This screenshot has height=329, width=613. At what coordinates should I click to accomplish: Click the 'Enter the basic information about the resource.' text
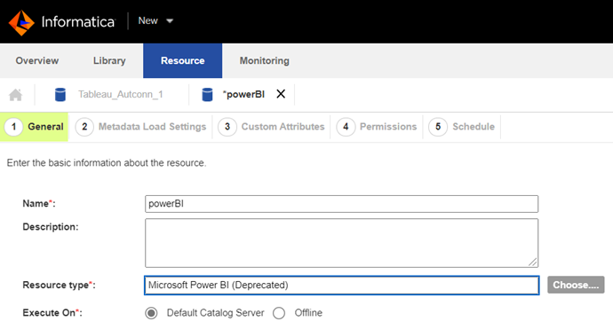107,163
